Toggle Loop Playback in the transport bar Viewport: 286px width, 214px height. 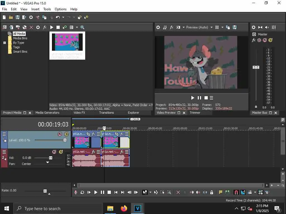point(82,192)
